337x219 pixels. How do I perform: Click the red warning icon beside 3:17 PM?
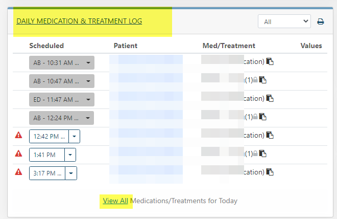coord(19,172)
